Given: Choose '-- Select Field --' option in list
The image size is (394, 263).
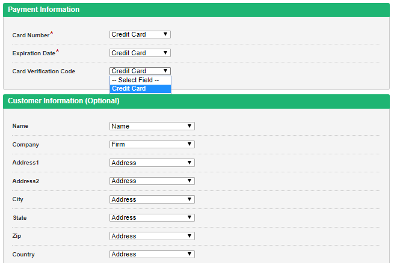Looking at the screenshot, I should click(140, 80).
